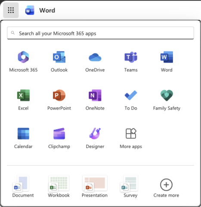This screenshot has width=201, height=207.
Task: Open PowerPoint app
Action: 59,100
